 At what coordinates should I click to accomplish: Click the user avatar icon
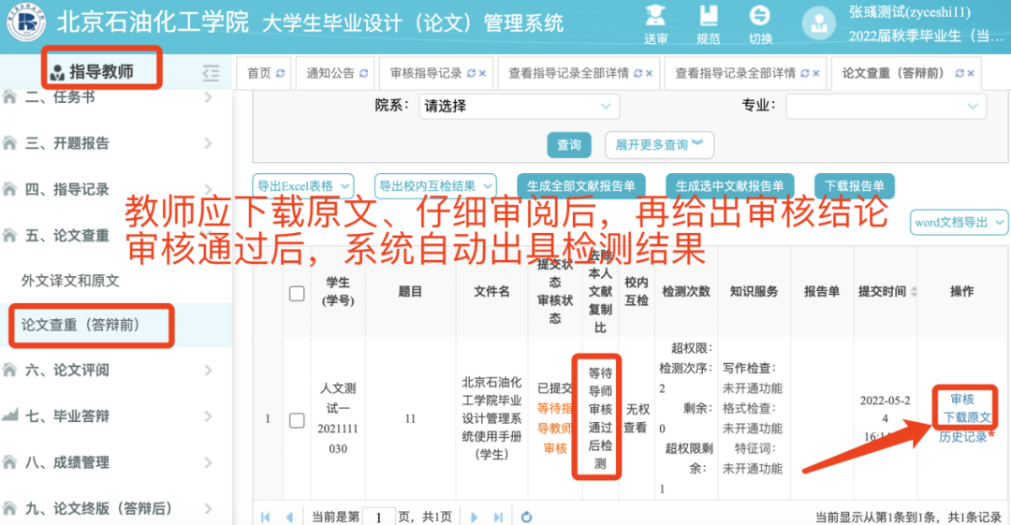coord(819,25)
